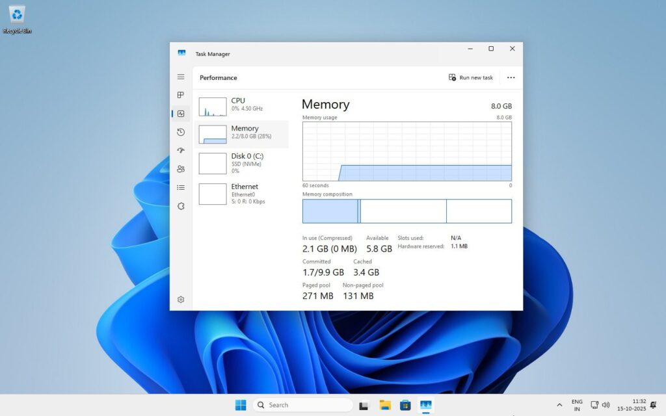
Task: Click the taskbar Search box
Action: click(302, 404)
